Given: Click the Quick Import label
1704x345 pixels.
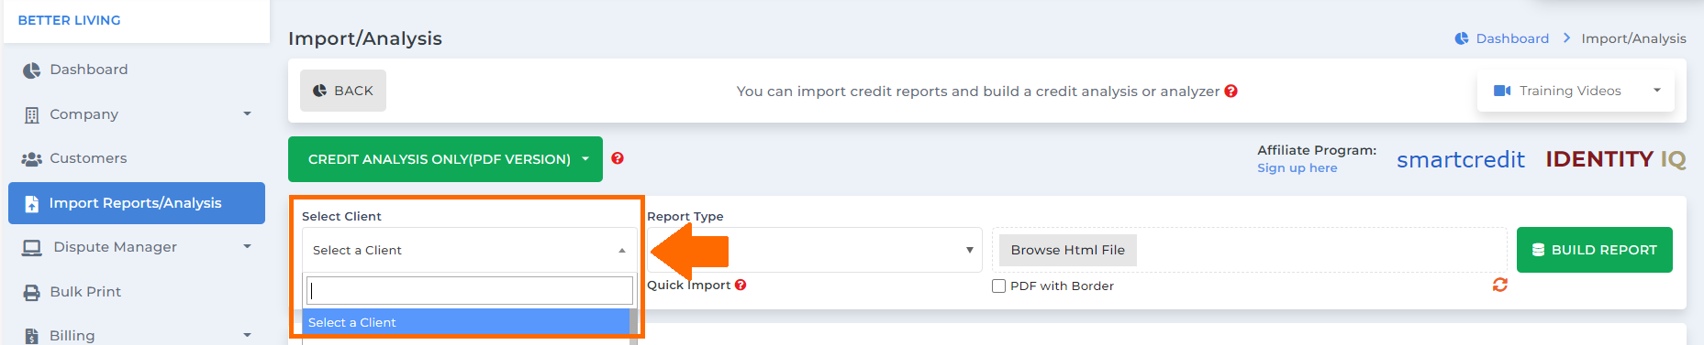Looking at the screenshot, I should 689,285.
